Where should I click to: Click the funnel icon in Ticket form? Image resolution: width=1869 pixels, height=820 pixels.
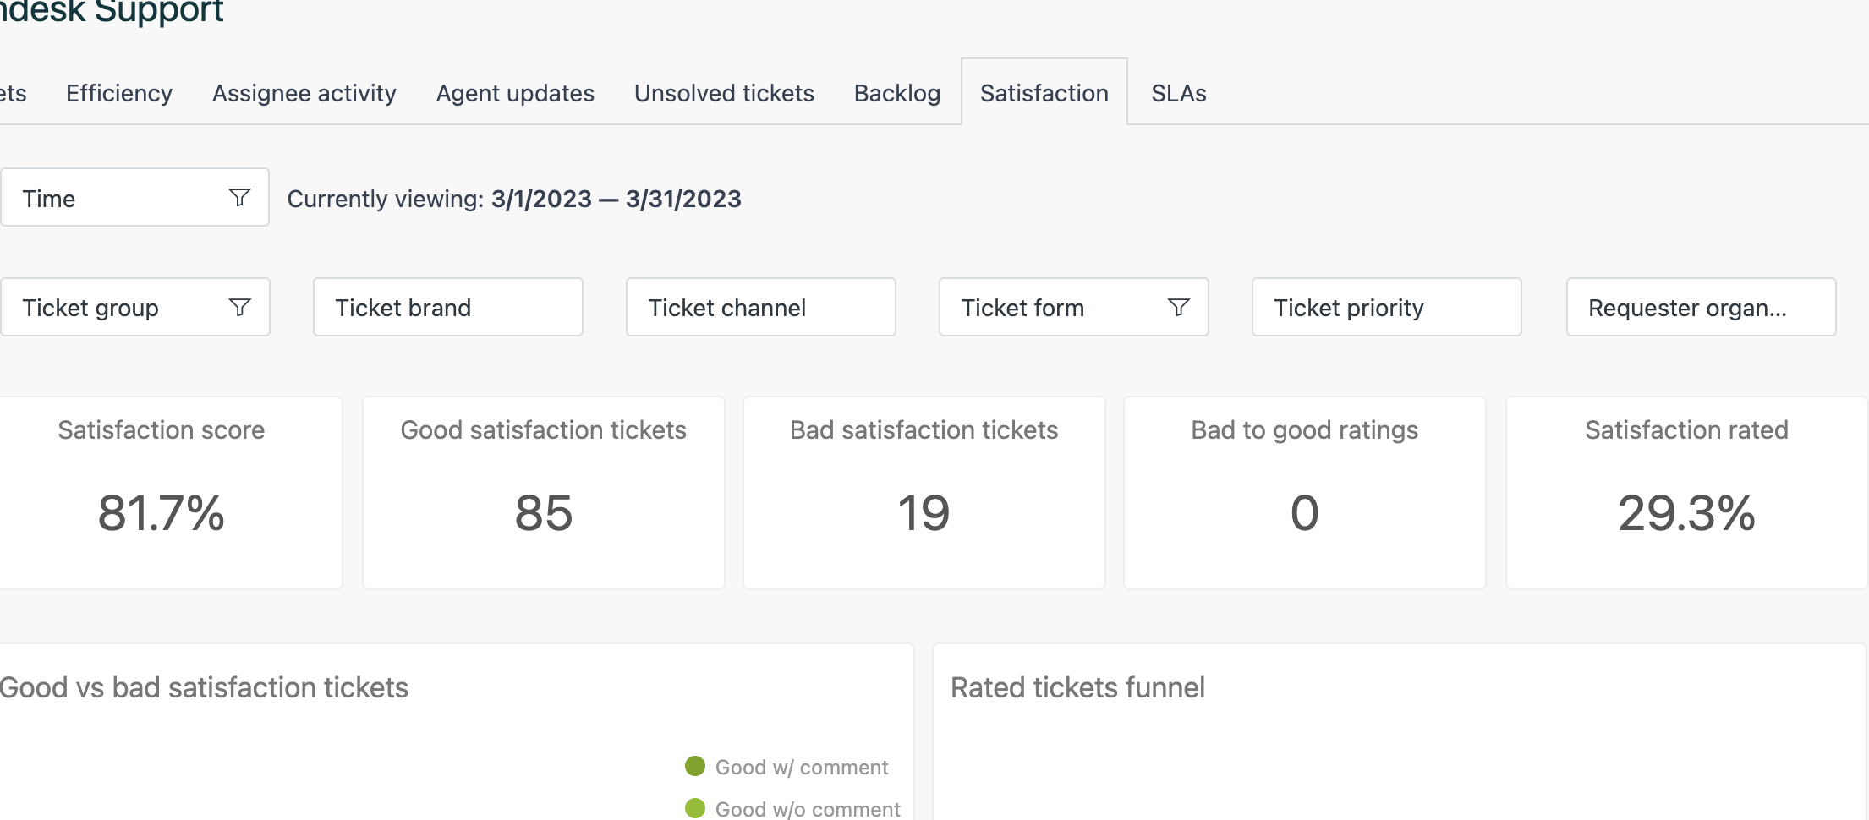pyautogui.click(x=1178, y=307)
